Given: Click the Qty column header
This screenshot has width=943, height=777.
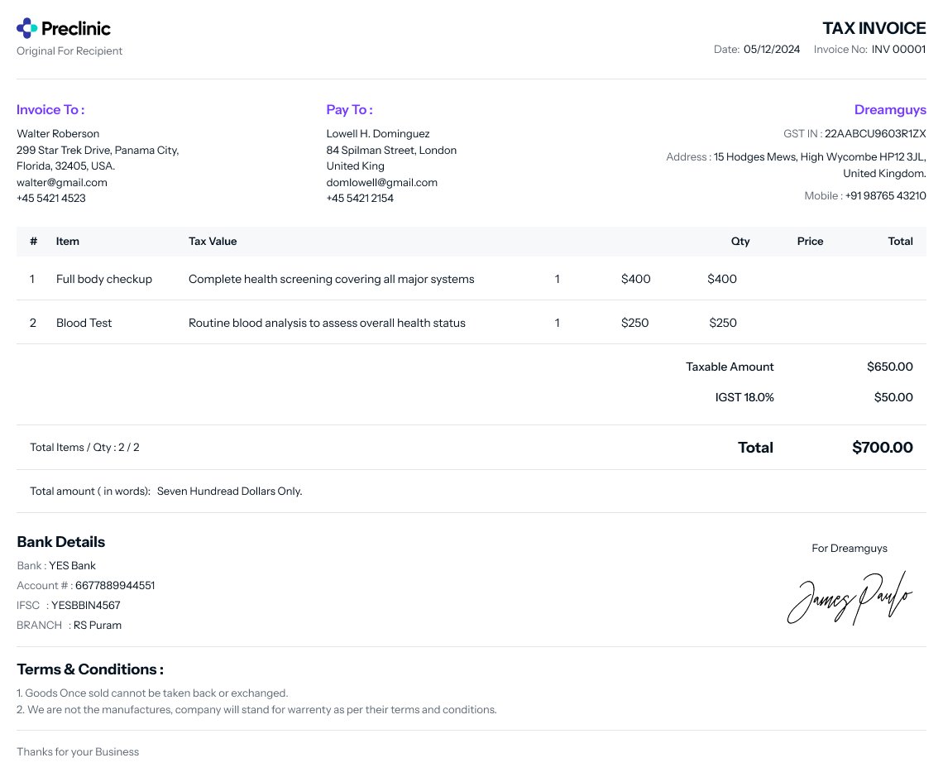Looking at the screenshot, I should [x=740, y=241].
